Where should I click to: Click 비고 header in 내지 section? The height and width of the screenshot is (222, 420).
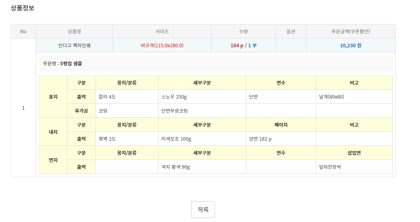tap(354, 125)
